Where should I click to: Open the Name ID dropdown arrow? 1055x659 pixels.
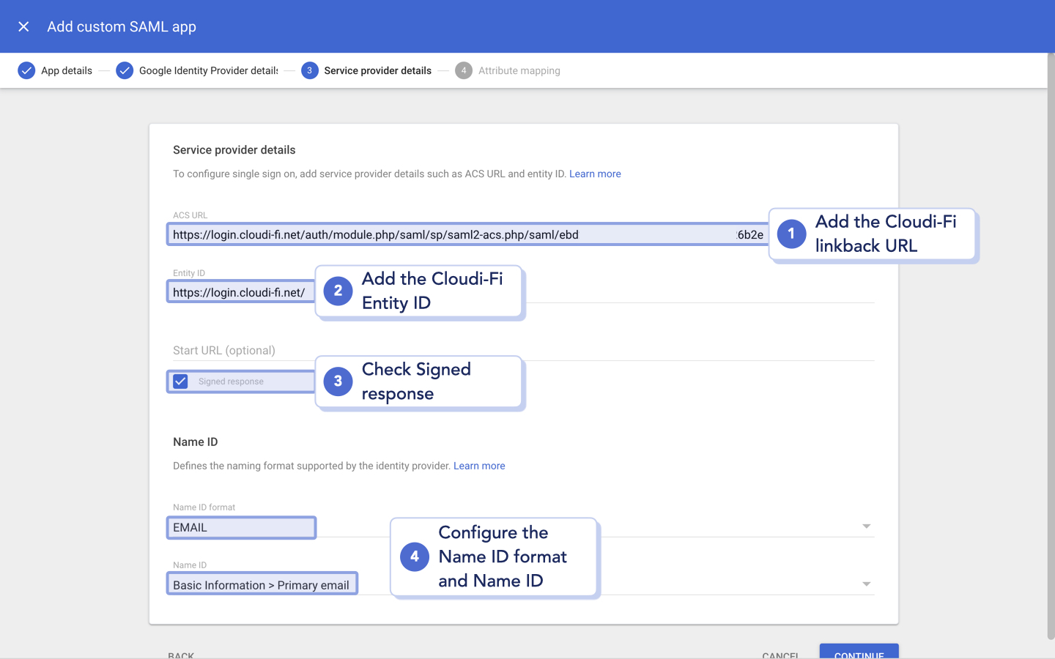point(866,584)
